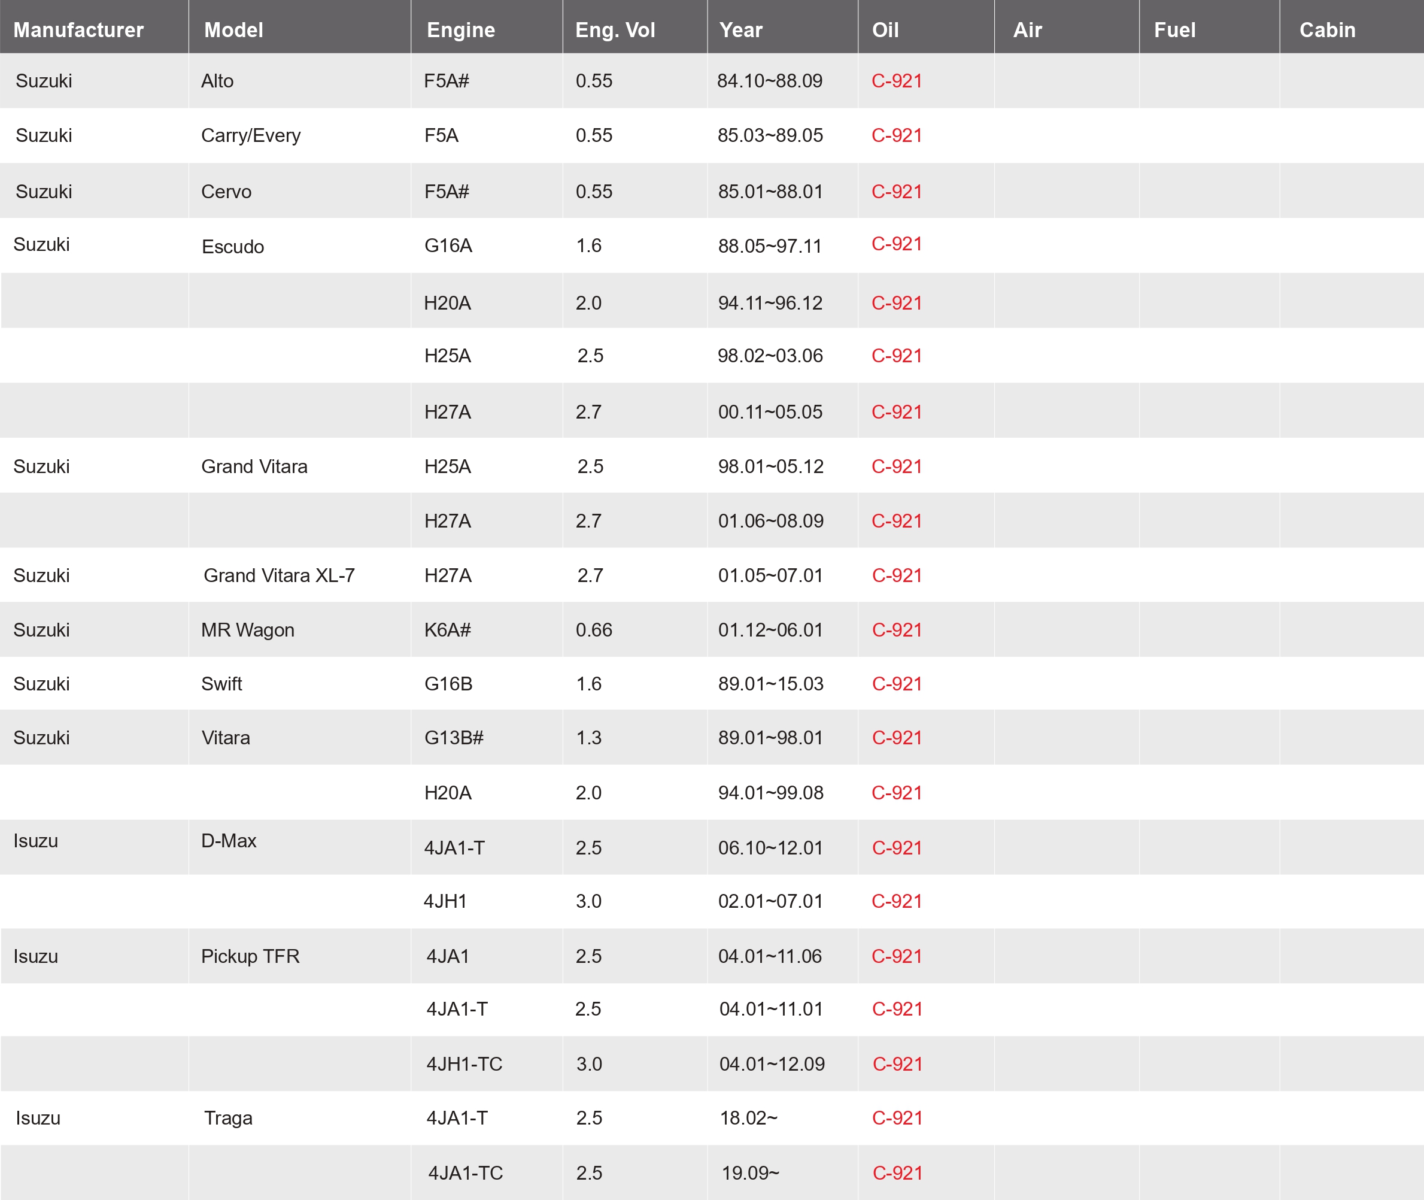Click year 19.09~ in 4JA1-TC row
Screen dimensions: 1424x1200
pos(750,1173)
